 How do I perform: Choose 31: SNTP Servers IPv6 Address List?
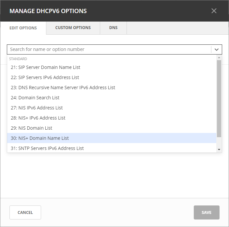[47, 148]
